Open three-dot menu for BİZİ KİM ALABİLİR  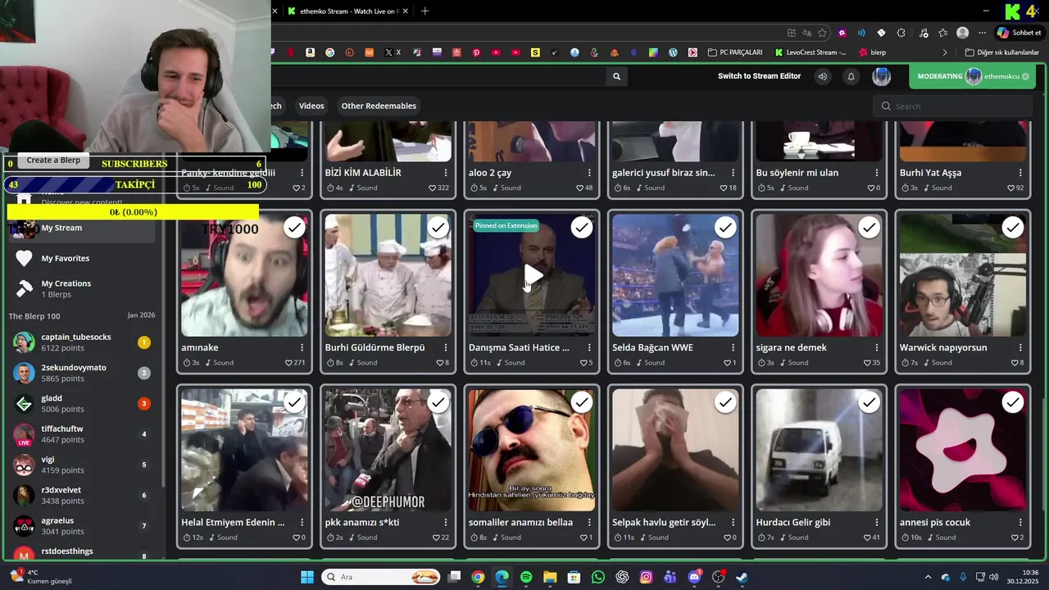pyautogui.click(x=446, y=173)
